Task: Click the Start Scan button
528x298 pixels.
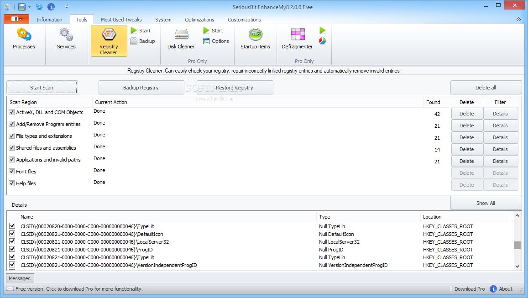Action: [42, 88]
